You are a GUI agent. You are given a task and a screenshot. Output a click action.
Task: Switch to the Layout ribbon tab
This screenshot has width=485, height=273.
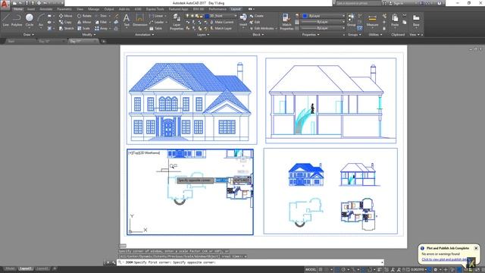(x=236, y=9)
